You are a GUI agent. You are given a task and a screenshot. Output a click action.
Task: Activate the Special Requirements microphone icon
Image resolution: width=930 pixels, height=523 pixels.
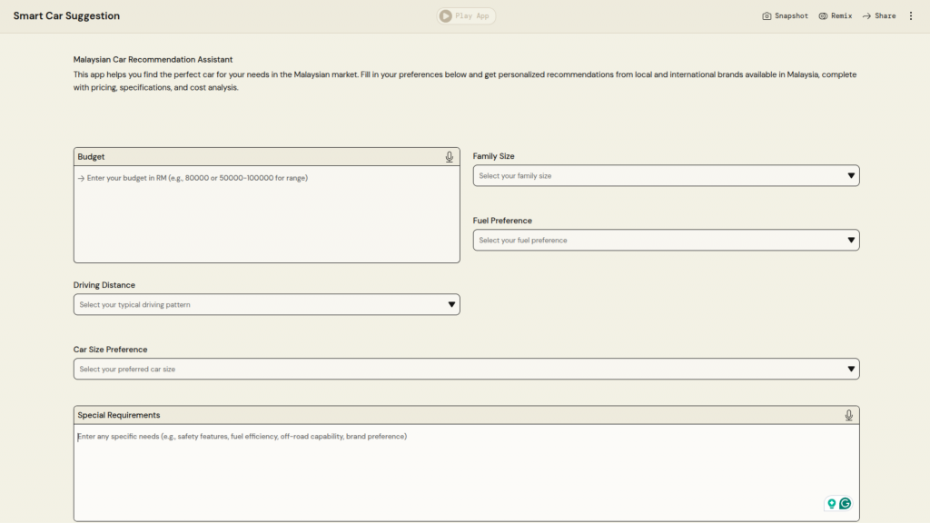click(x=848, y=415)
